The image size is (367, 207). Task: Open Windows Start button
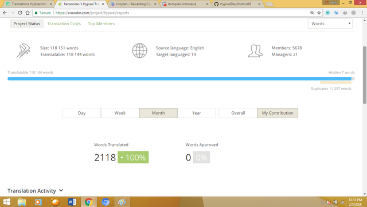(7, 202)
